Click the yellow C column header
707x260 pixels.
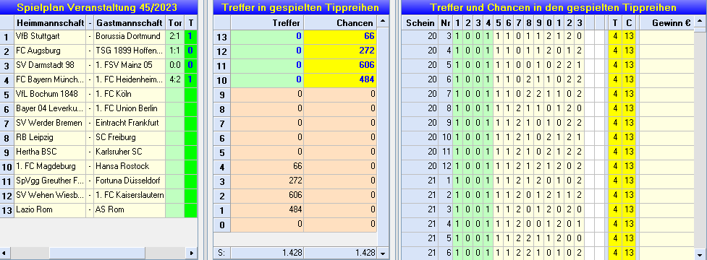tap(629, 22)
